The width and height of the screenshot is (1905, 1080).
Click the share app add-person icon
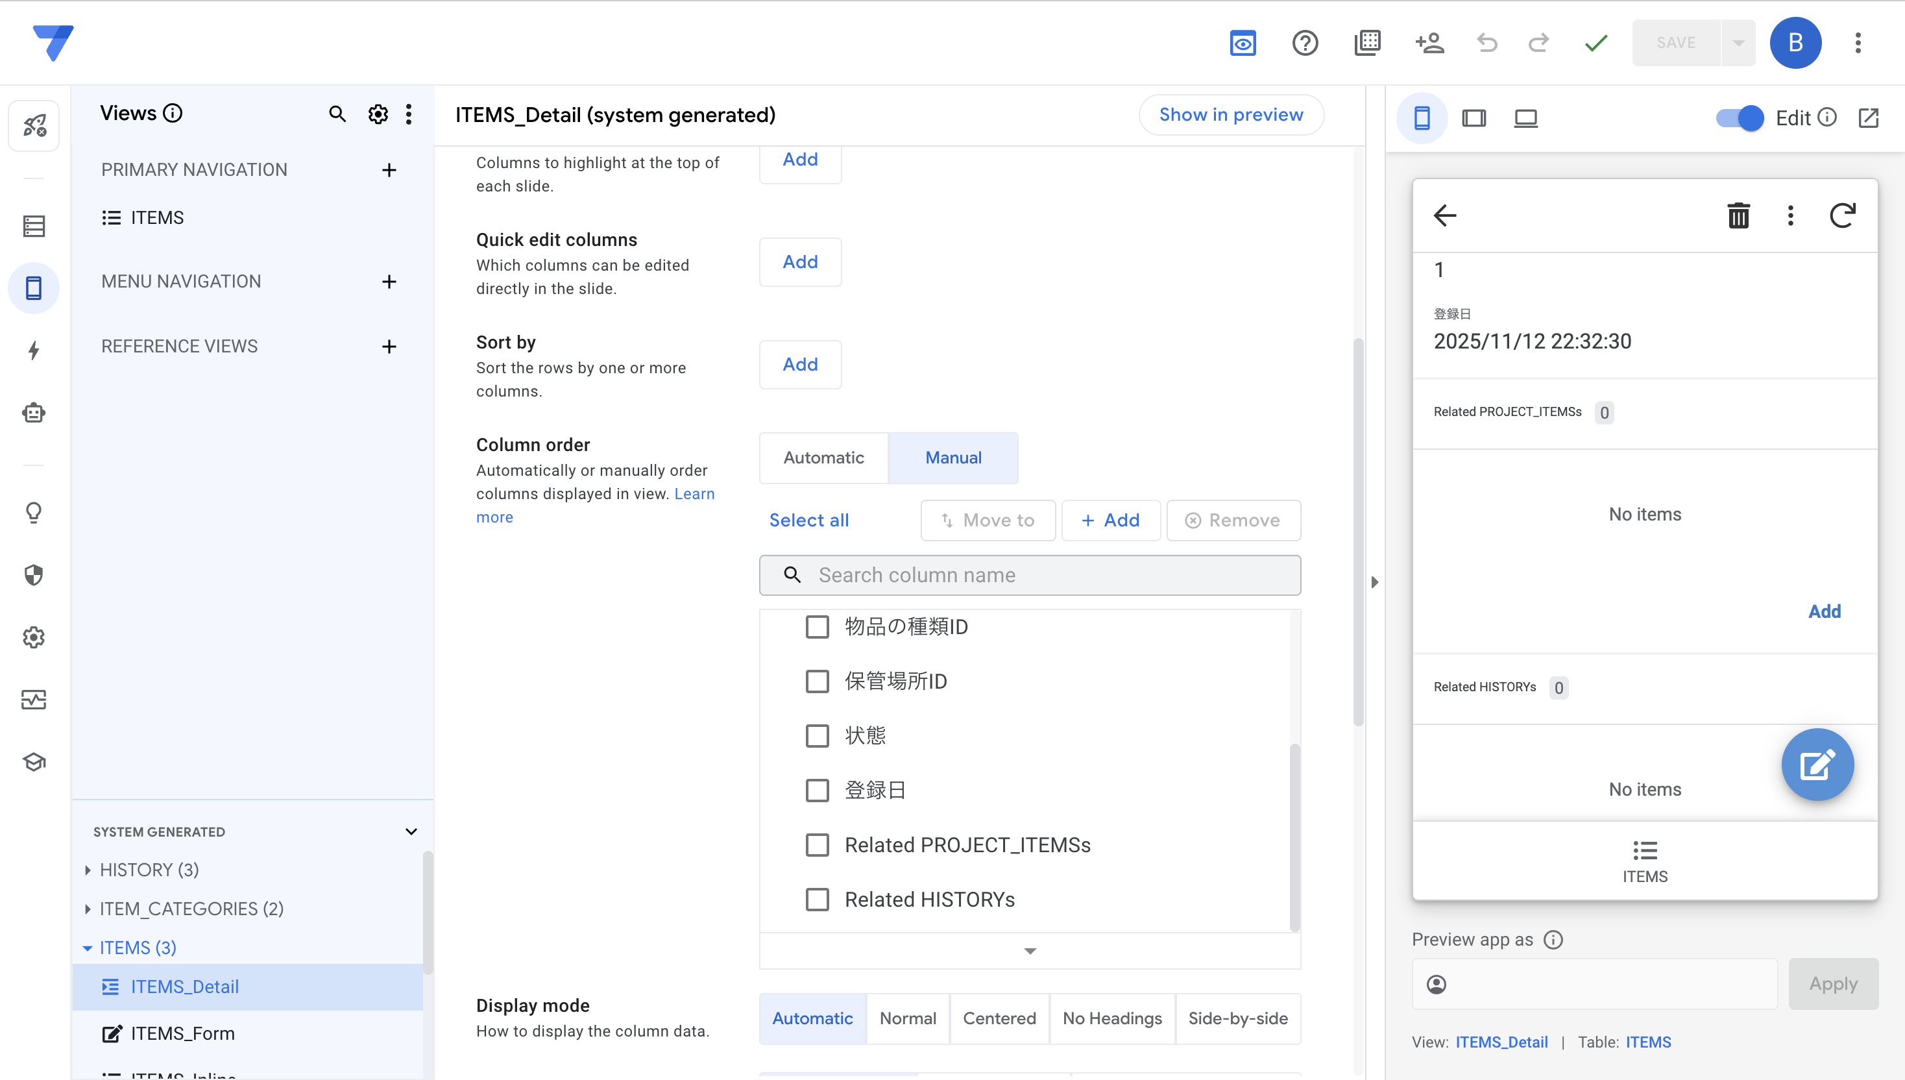(x=1429, y=42)
